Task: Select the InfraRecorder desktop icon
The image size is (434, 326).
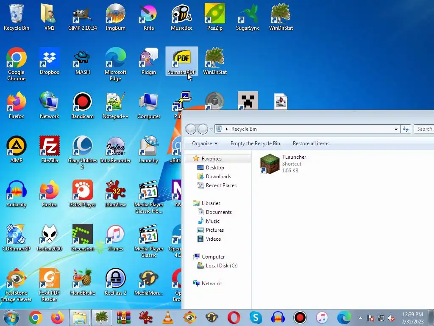Action: click(115, 150)
